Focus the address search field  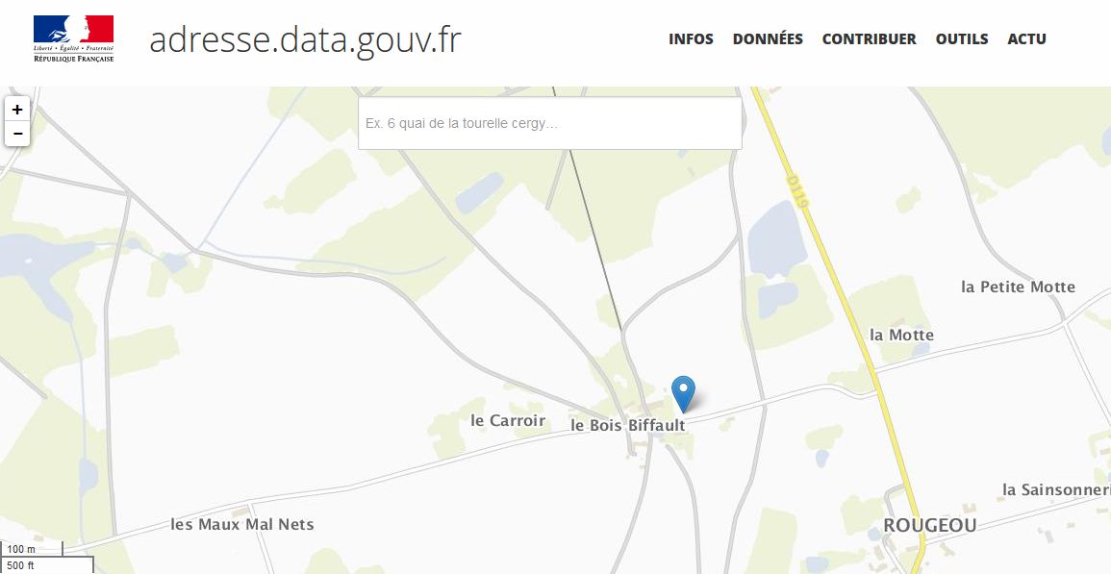pos(550,123)
